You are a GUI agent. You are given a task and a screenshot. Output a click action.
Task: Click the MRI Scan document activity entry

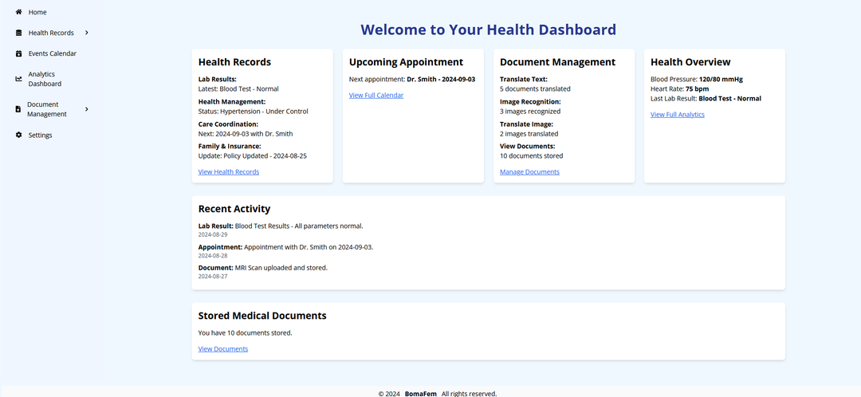coord(262,268)
